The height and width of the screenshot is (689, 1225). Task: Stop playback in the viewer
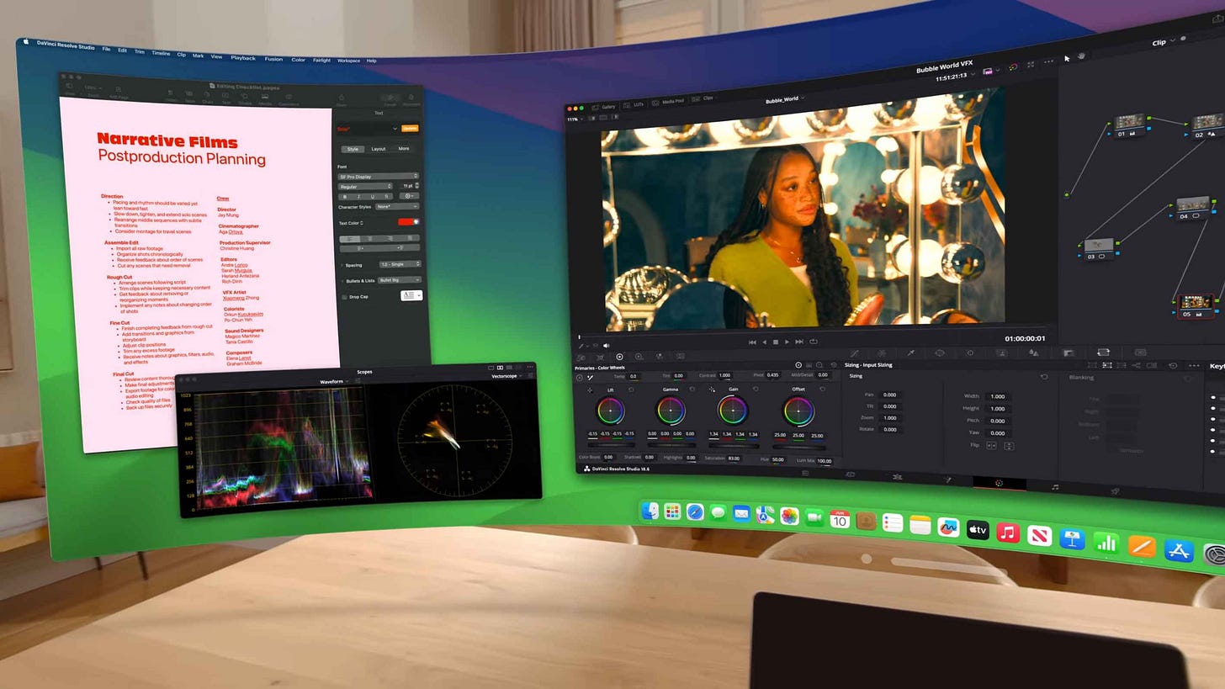pyautogui.click(x=775, y=342)
